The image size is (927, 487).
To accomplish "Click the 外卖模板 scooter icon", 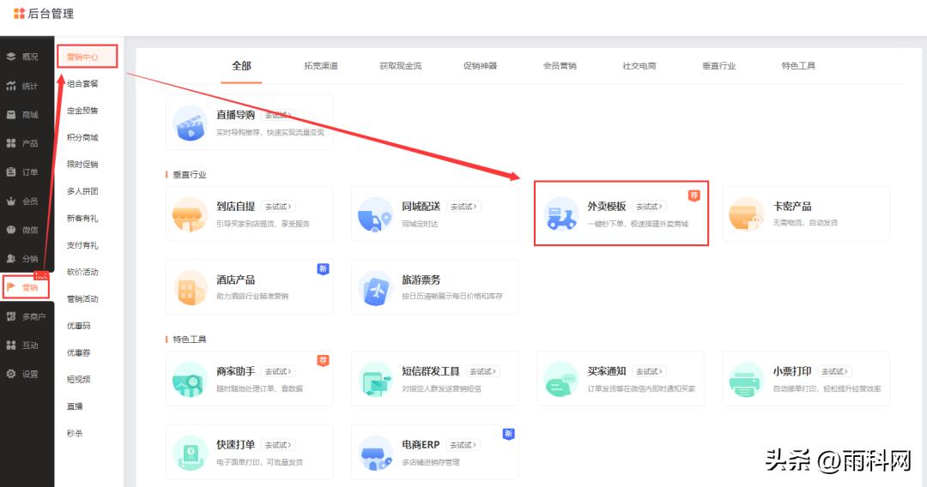I will pos(561,214).
